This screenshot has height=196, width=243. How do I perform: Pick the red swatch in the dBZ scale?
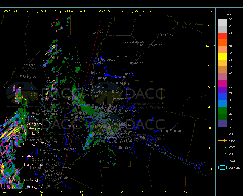222,36
